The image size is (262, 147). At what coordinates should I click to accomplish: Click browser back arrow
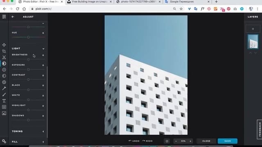click(5, 9)
